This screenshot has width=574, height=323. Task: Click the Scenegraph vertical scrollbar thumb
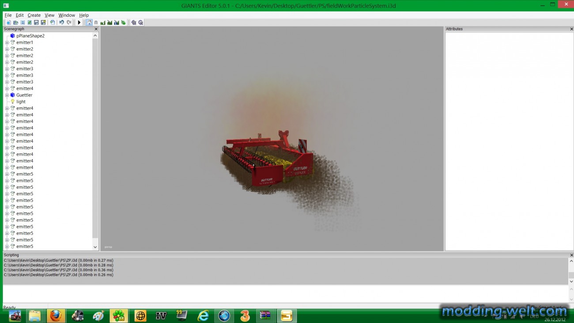[x=95, y=138]
